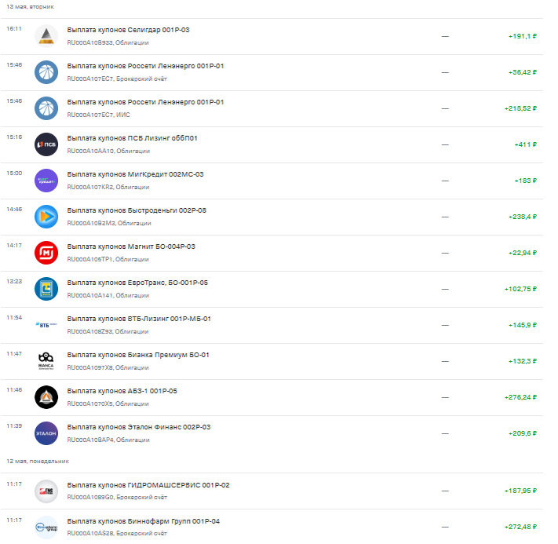Open Выплата купонов ГИДРОМАШСЕРВИС 001Р-02
This screenshot has height=544, width=558.
[x=272, y=491]
